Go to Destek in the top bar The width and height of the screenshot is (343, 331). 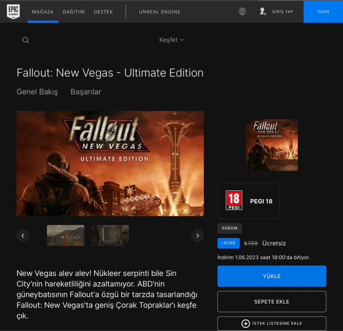tap(103, 12)
